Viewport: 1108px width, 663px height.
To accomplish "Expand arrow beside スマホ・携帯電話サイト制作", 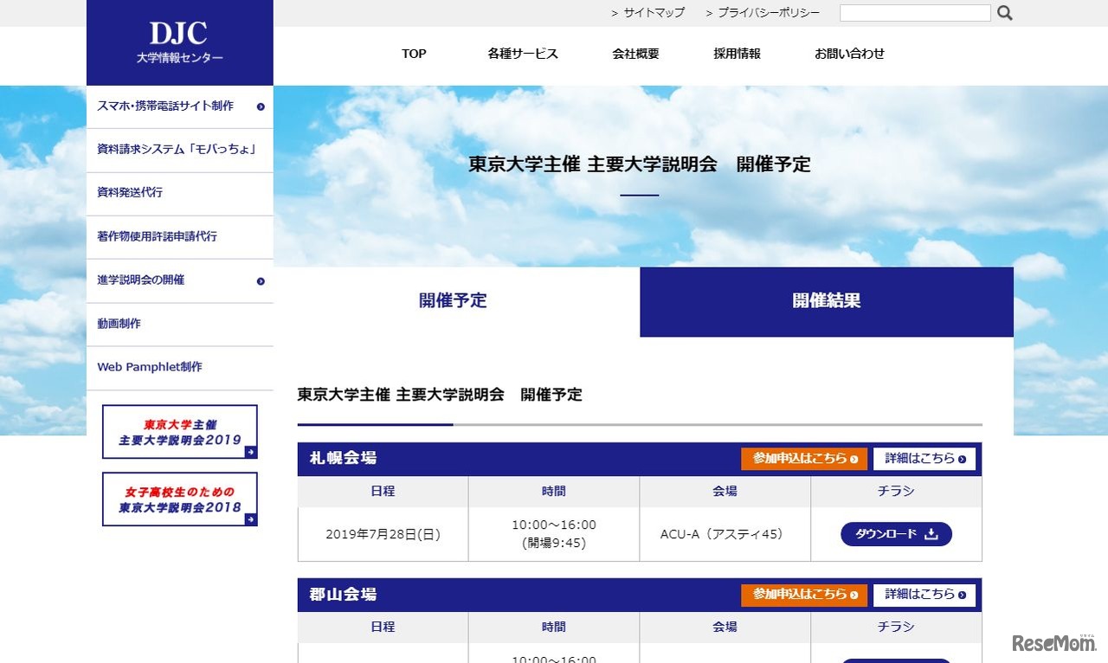I will 261,107.
